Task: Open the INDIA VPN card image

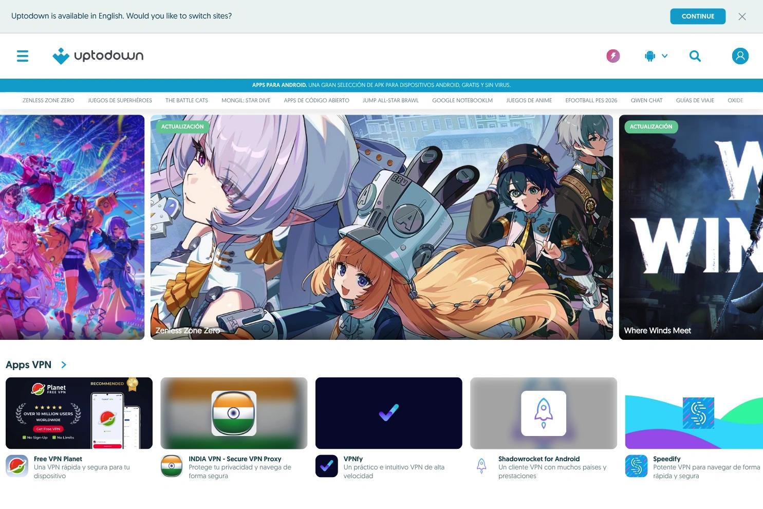Action: (x=234, y=413)
